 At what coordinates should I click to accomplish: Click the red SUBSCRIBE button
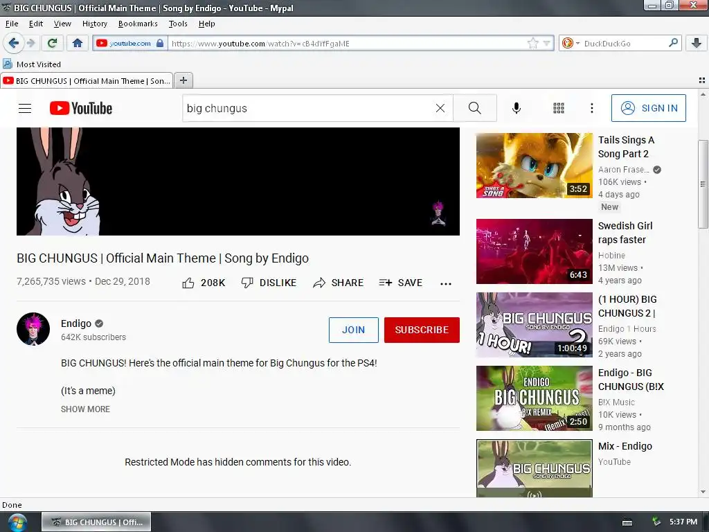422,330
